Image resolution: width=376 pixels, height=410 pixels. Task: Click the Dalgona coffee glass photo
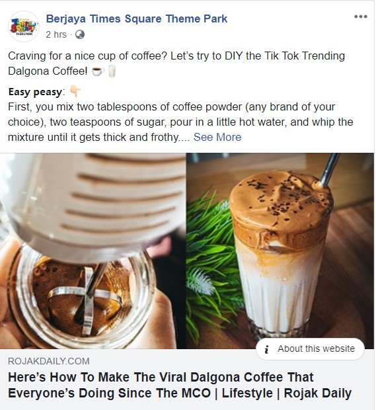coord(280,251)
